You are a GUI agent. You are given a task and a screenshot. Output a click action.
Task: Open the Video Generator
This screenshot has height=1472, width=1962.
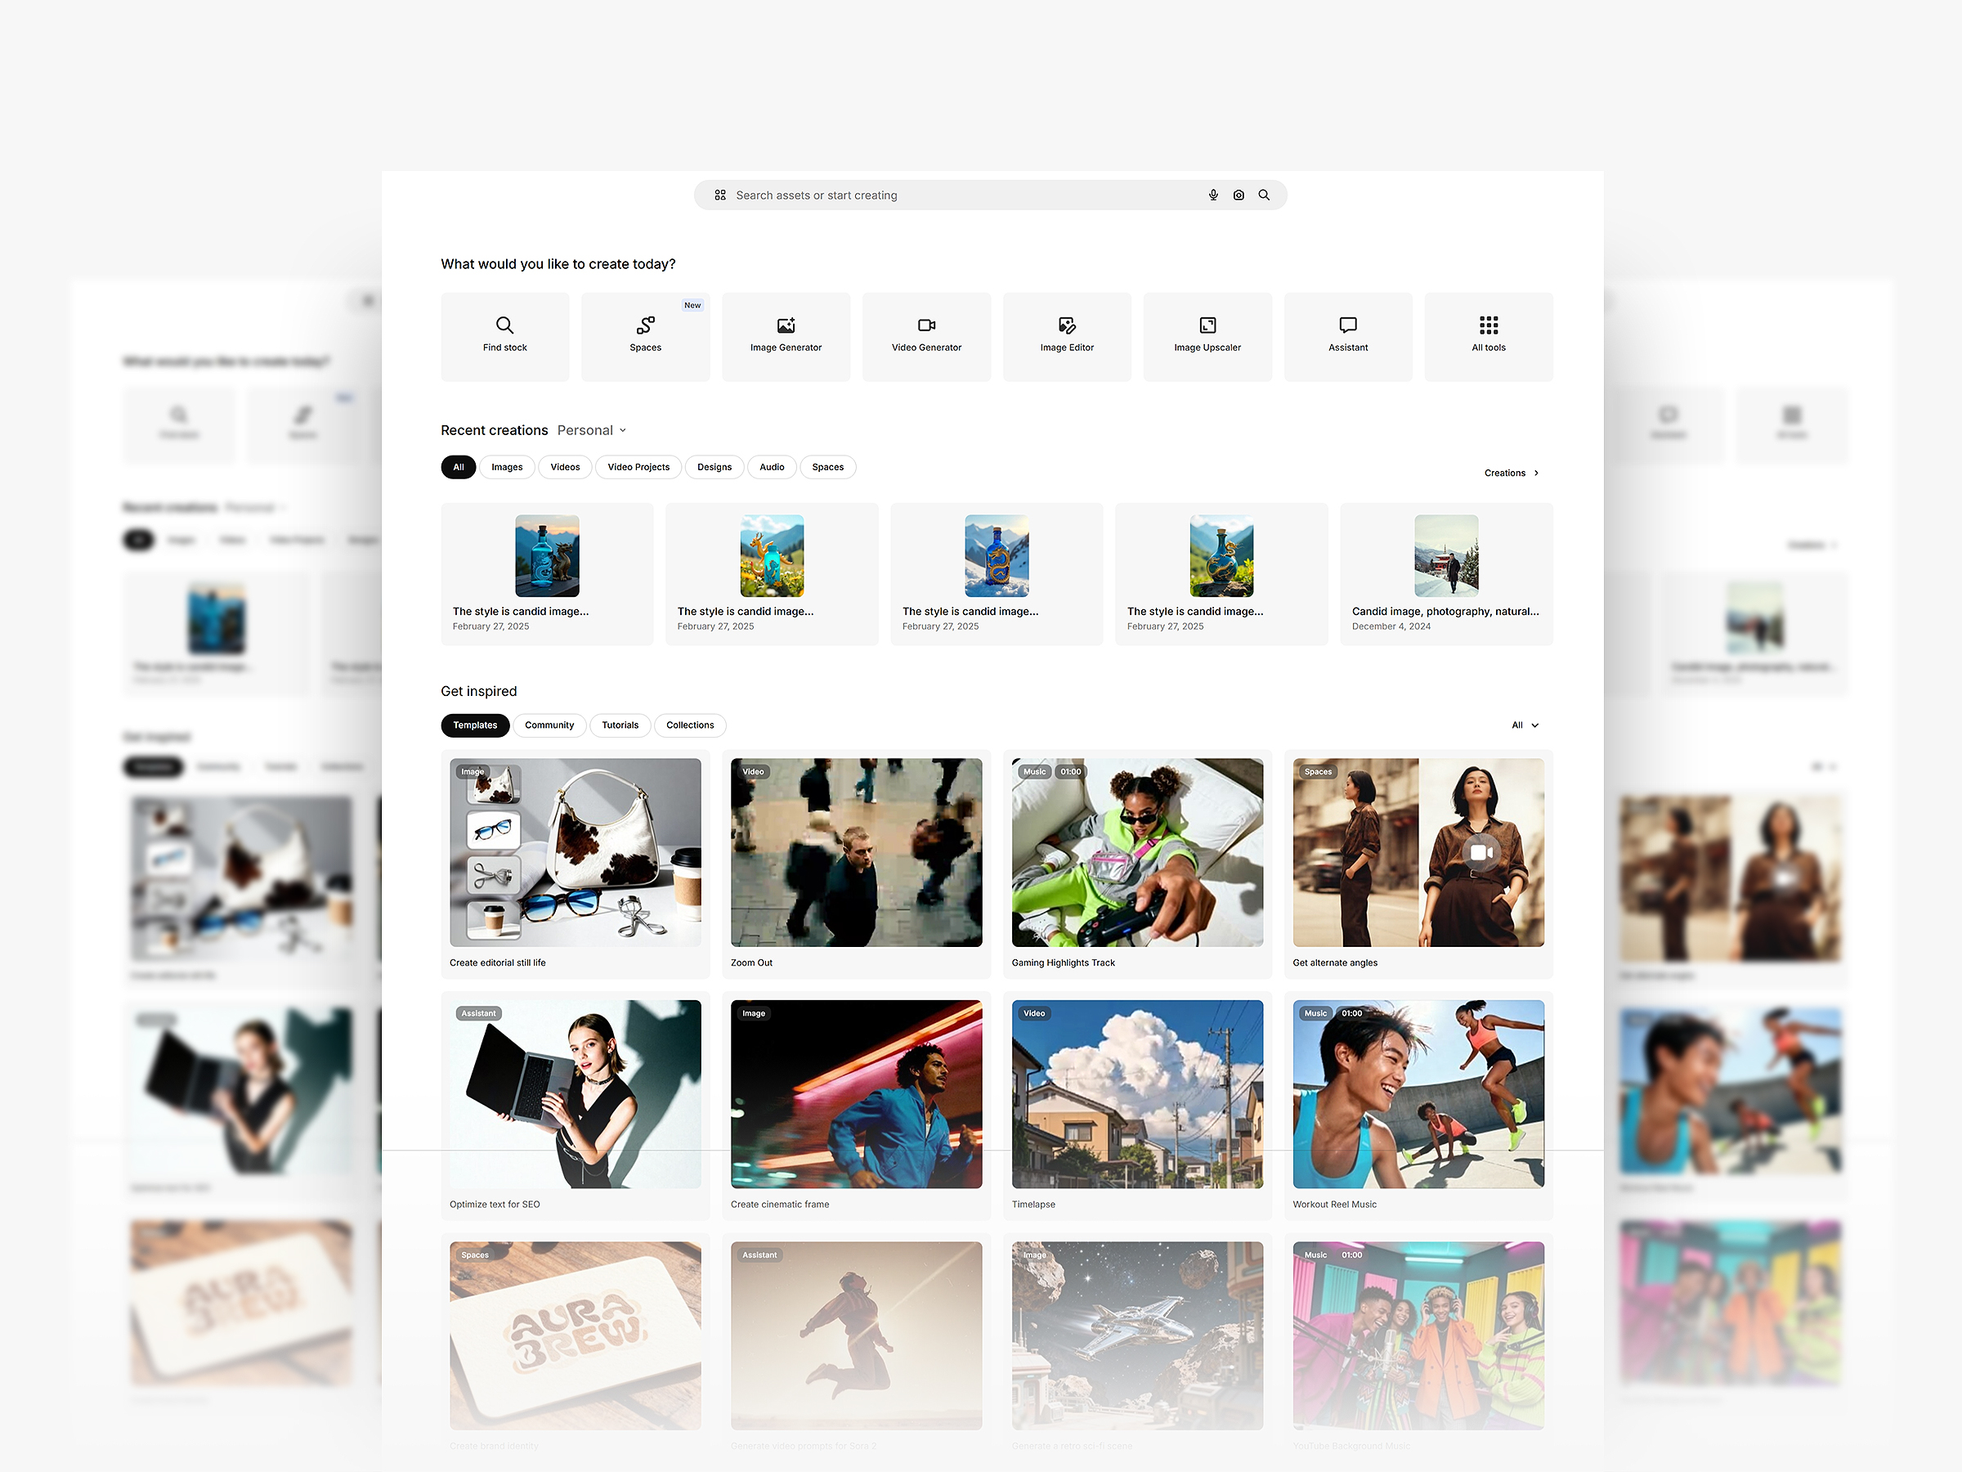tap(925, 336)
